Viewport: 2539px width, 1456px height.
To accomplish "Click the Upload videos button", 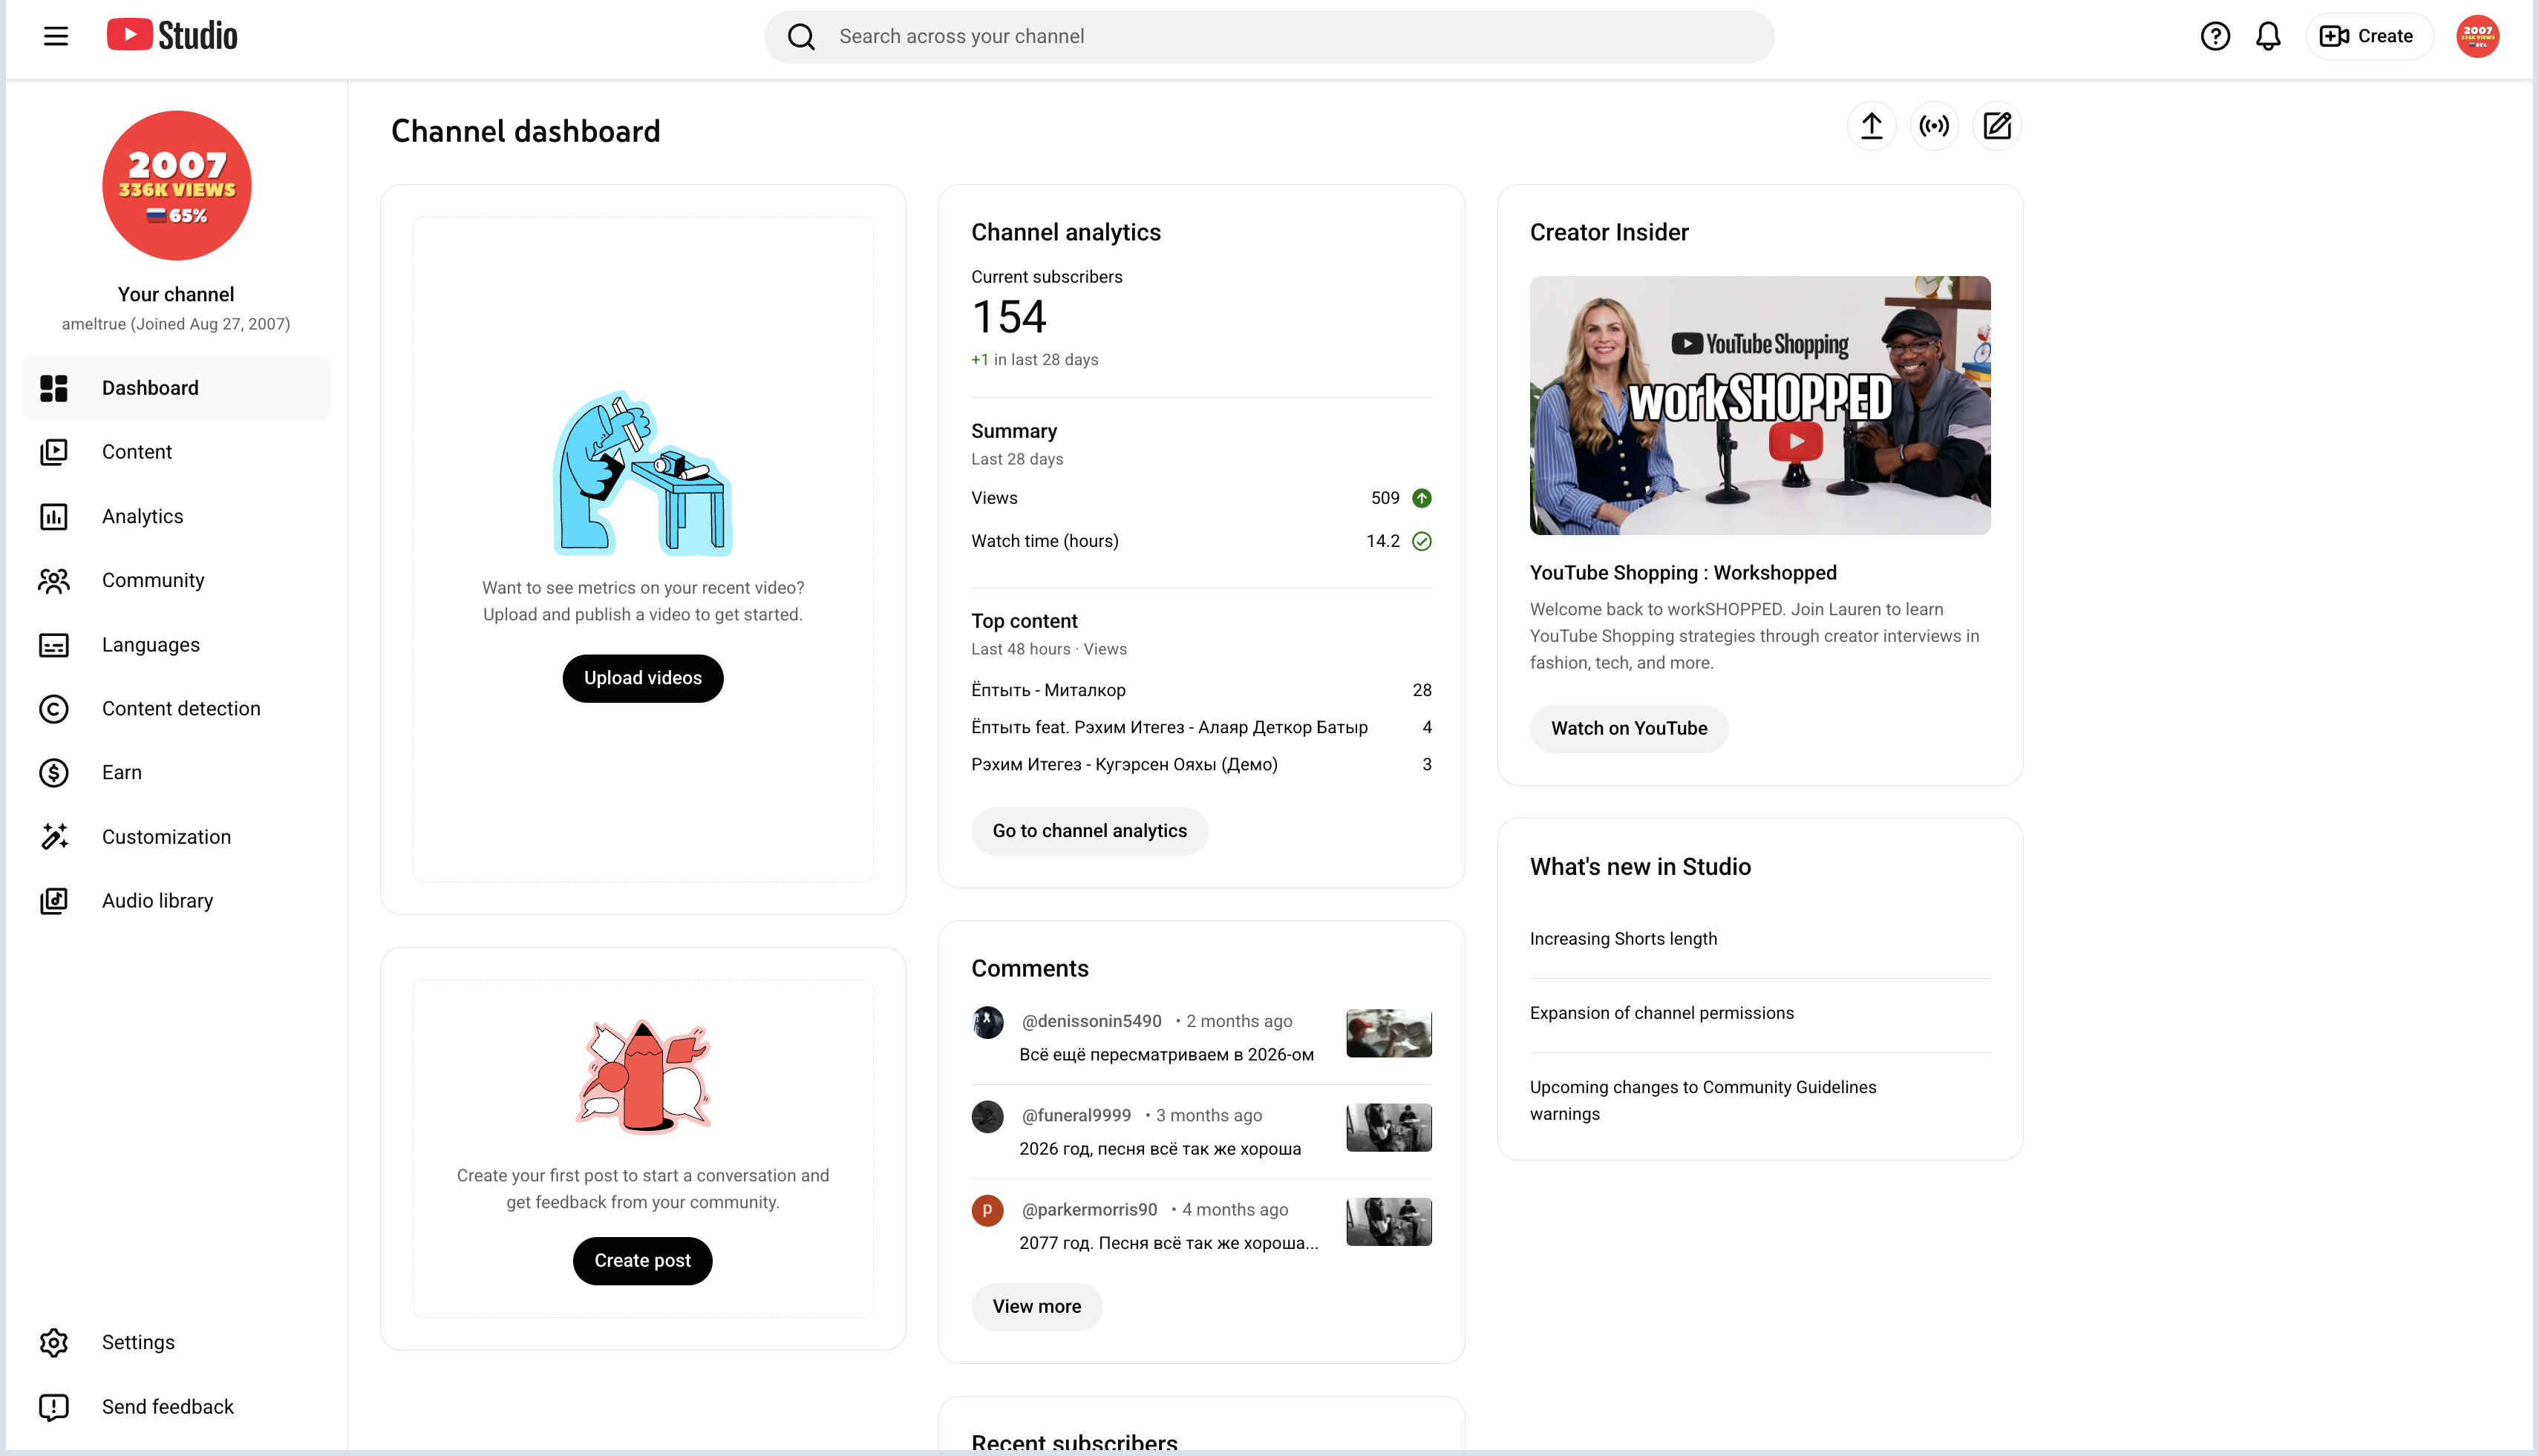I will point(642,678).
